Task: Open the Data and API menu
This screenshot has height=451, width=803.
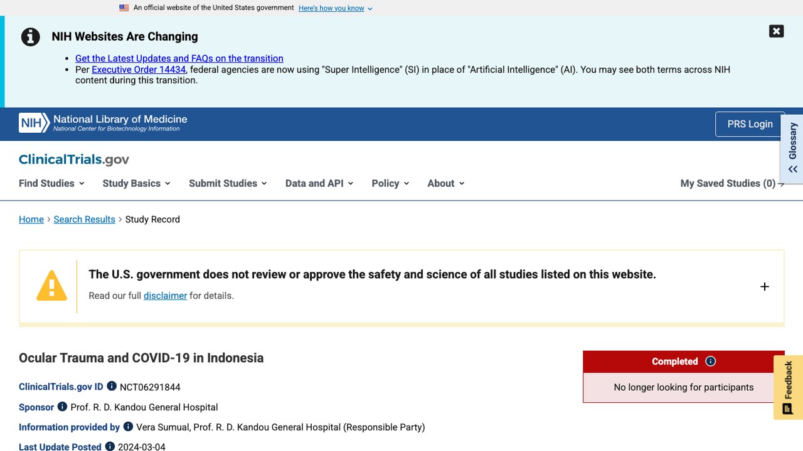Action: tap(319, 183)
